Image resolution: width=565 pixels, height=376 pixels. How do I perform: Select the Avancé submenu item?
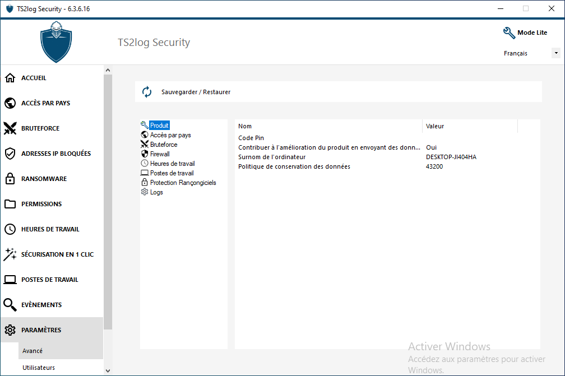click(x=61, y=351)
